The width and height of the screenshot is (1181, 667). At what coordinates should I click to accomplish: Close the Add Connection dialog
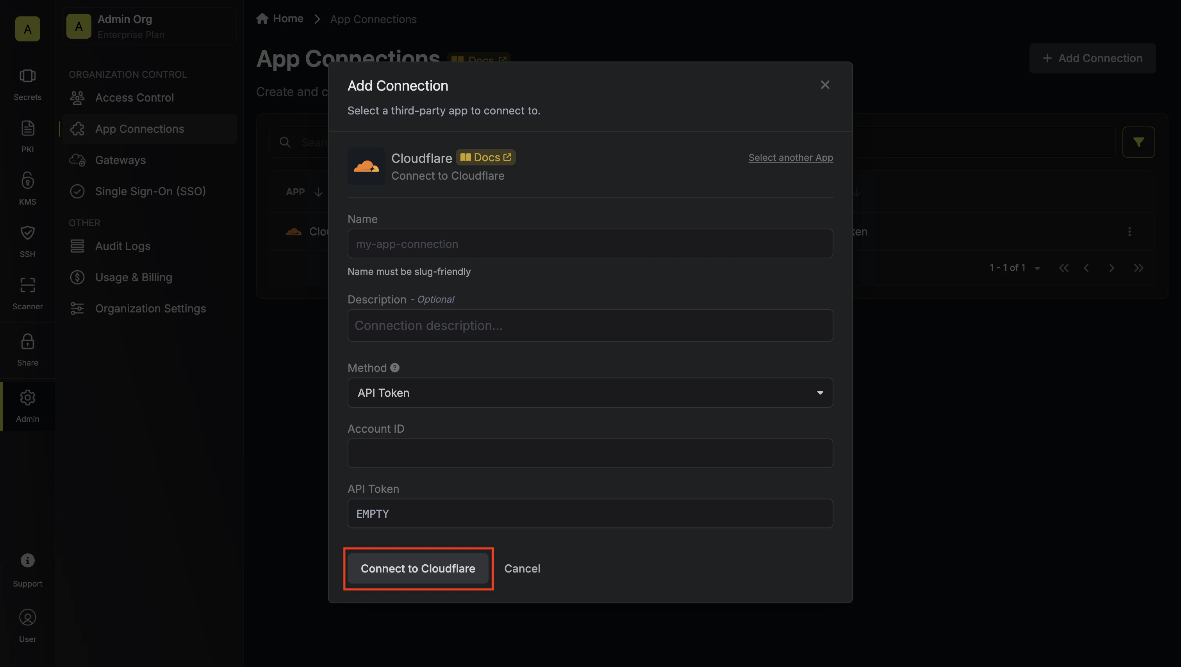825,85
